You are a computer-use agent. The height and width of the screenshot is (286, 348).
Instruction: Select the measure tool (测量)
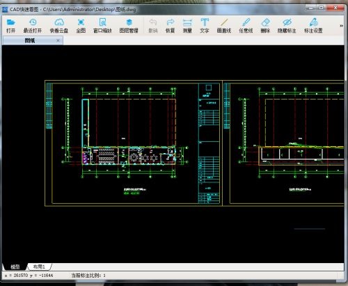tap(187, 26)
